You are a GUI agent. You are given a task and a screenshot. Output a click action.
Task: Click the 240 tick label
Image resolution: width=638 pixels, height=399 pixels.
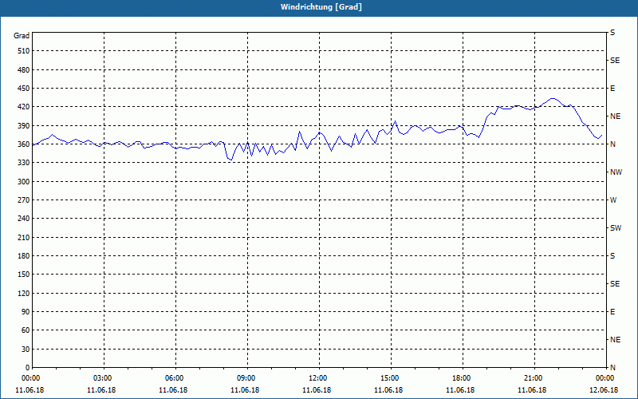[x=24, y=219]
